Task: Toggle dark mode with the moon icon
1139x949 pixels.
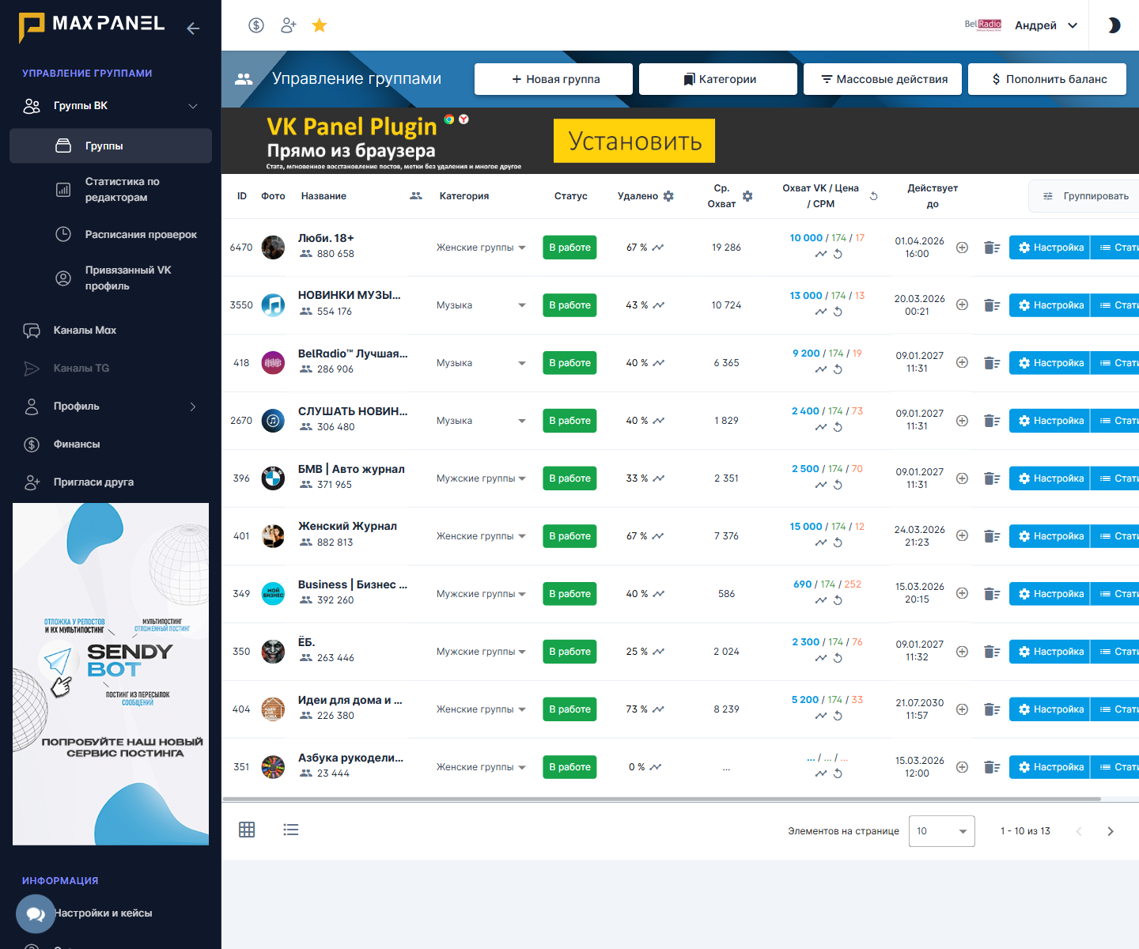Action: pyautogui.click(x=1114, y=25)
